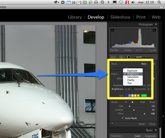Open the Swiss flag input menu
The width and height of the screenshot is (165, 138).
tap(127, 2)
